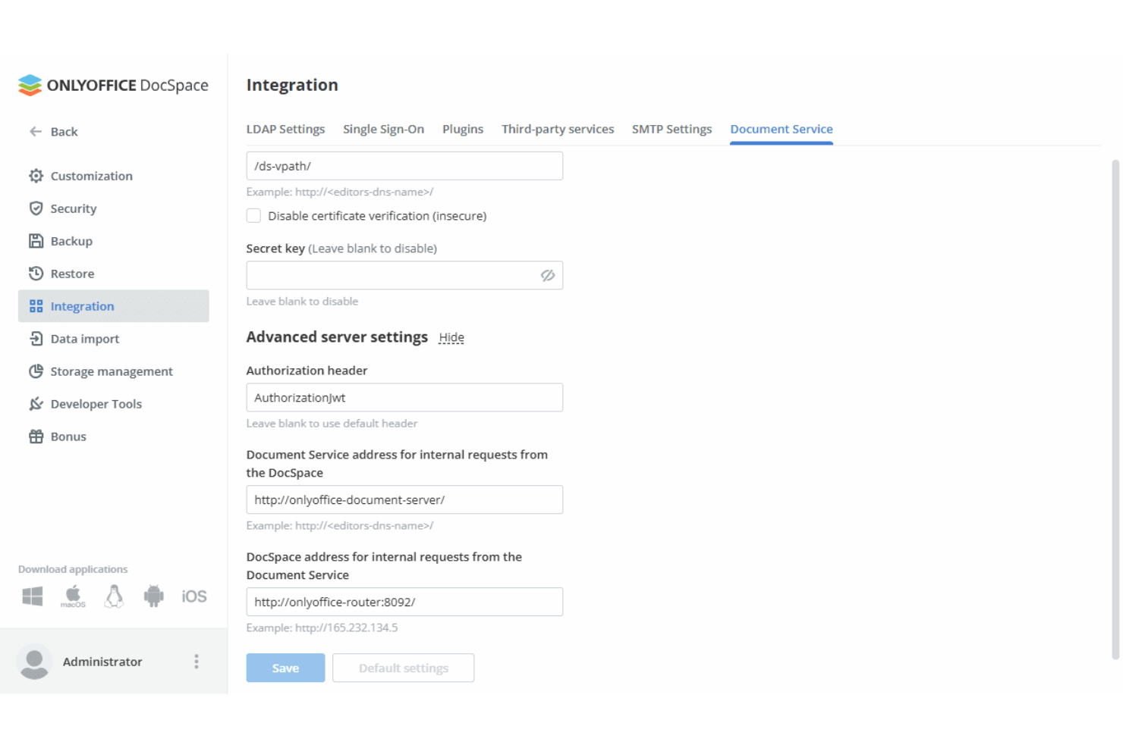Open the Customization settings via gear icon
This screenshot has height=748, width=1123.
[x=36, y=175]
